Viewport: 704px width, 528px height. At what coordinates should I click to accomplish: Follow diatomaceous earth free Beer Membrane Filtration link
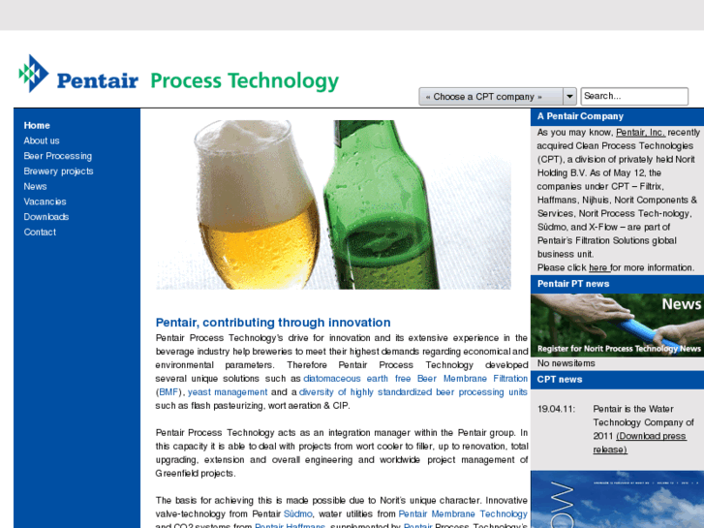click(415, 379)
